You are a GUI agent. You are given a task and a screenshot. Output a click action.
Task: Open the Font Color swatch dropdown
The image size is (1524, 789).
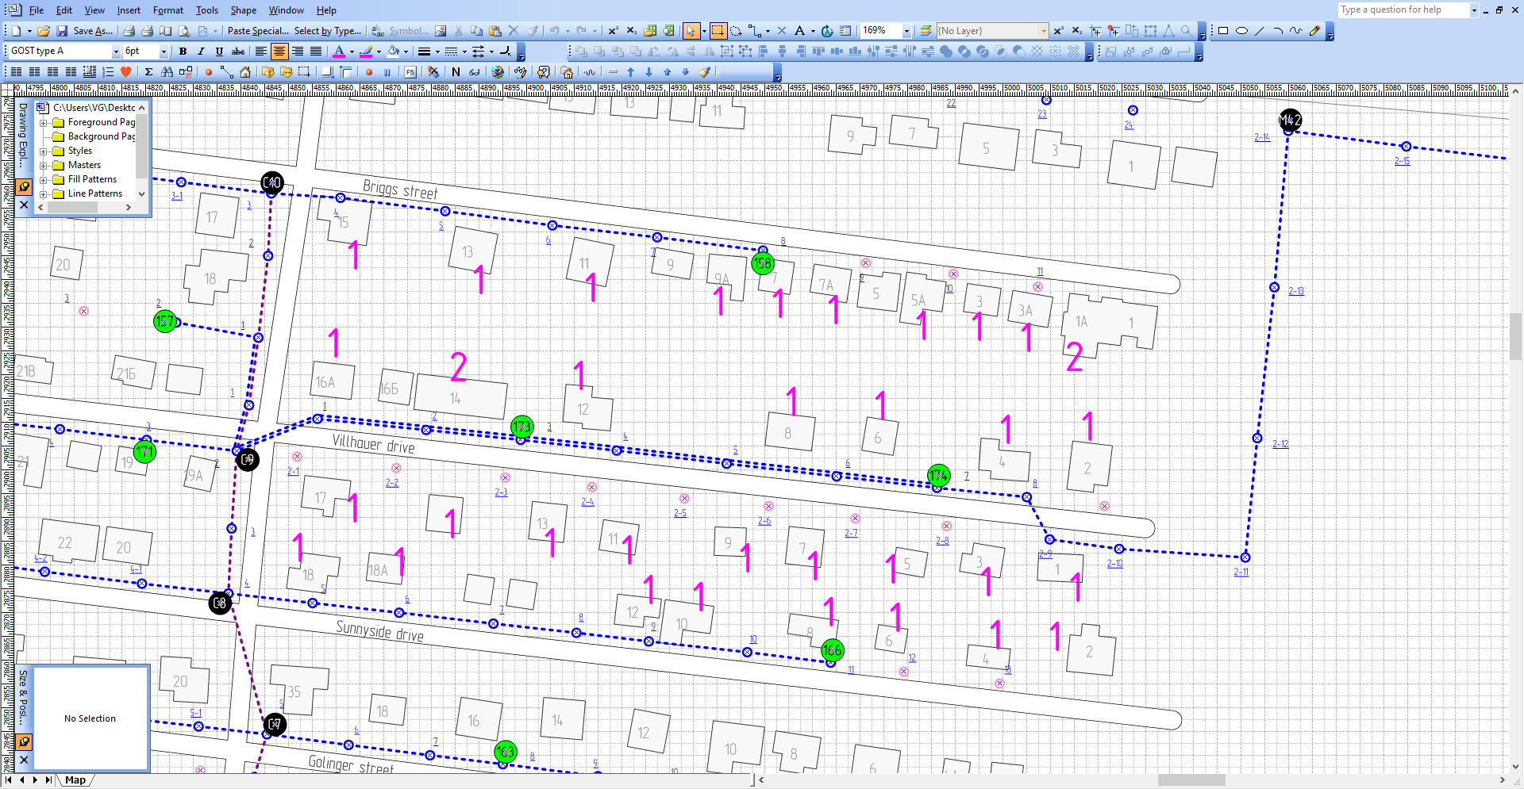point(350,51)
